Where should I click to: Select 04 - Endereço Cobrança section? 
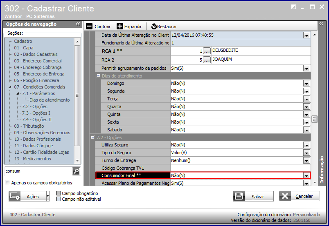click(38, 67)
